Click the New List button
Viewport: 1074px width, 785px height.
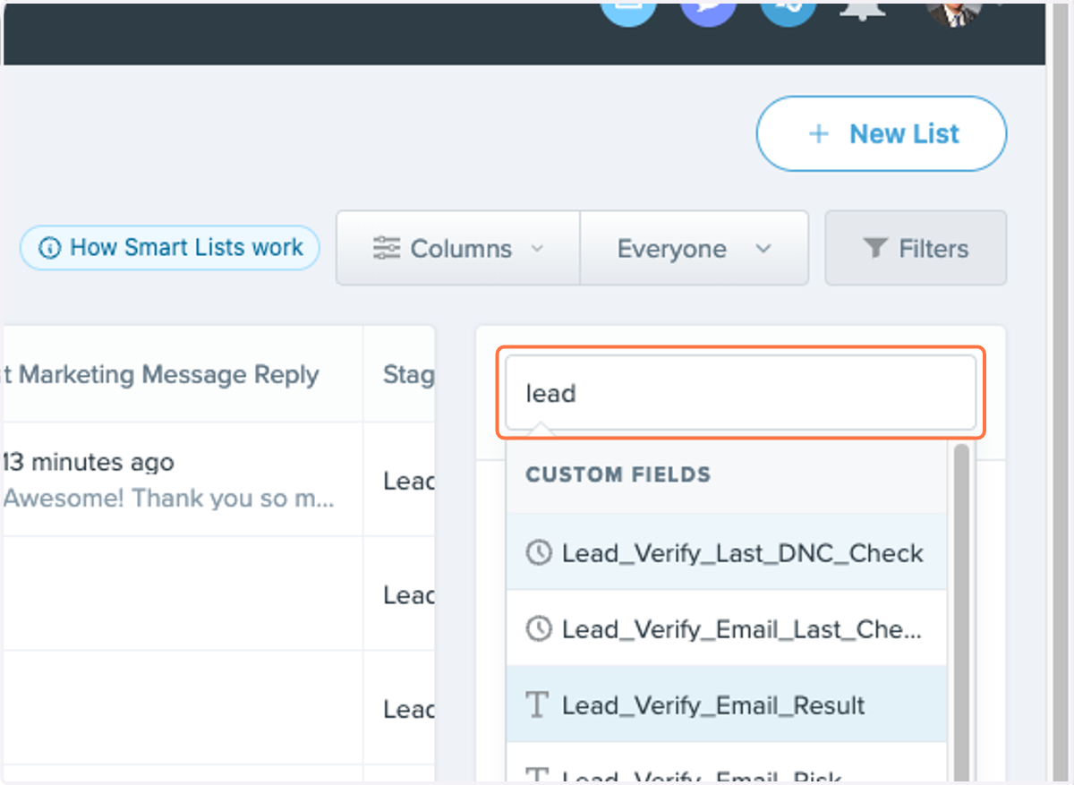pyautogui.click(x=881, y=134)
